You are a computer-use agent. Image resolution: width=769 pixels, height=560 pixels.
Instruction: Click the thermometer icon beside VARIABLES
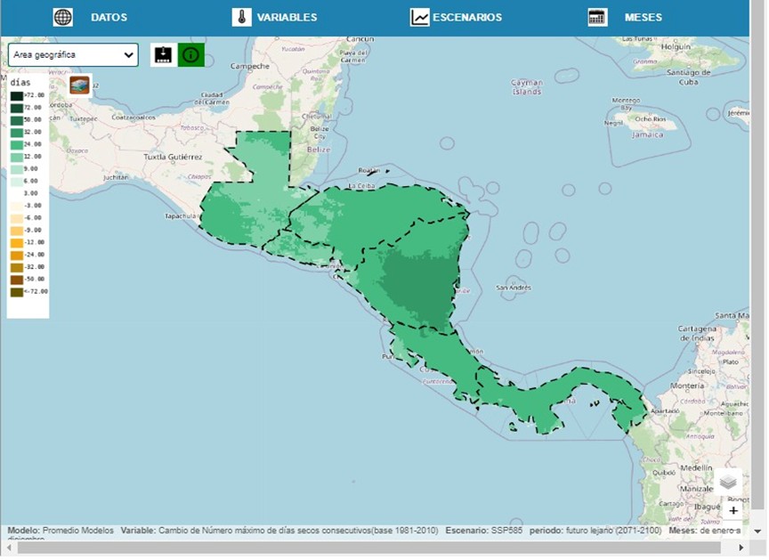point(241,18)
